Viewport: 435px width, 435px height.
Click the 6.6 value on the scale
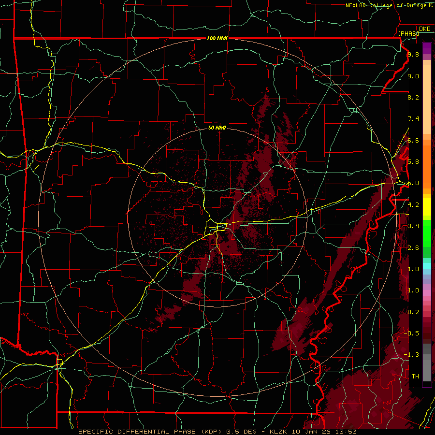click(x=413, y=140)
